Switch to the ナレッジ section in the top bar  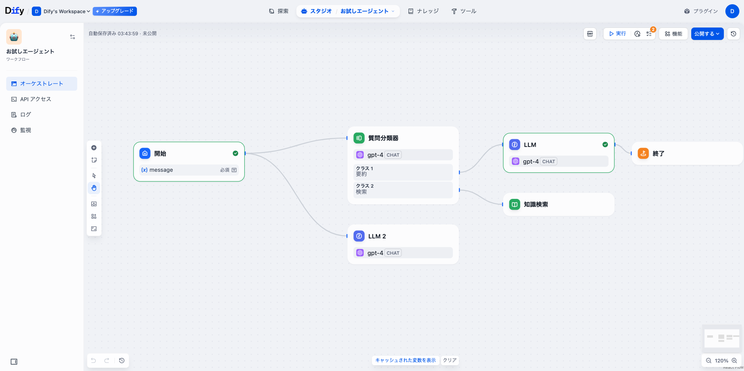423,11
